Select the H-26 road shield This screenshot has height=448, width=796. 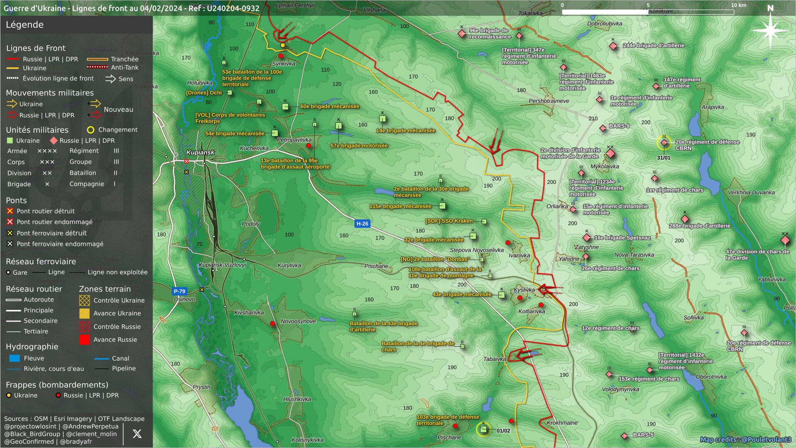pos(362,224)
